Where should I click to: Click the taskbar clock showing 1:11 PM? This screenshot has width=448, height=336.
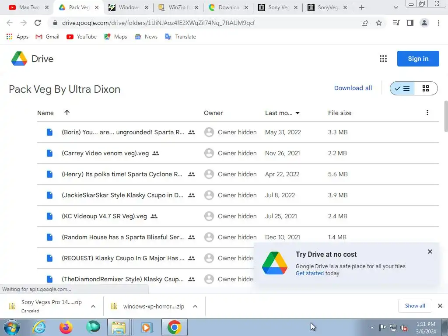click(426, 328)
